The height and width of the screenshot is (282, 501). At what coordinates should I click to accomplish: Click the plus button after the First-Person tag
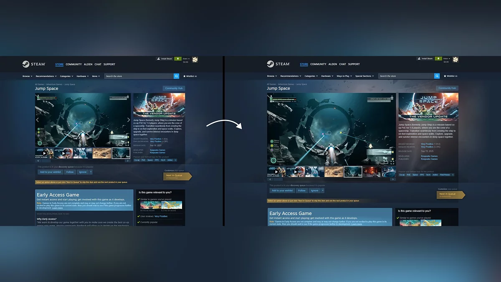[x=453, y=175]
